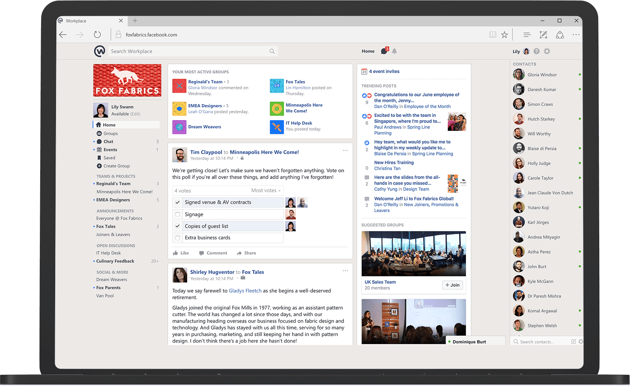Like Tim Claypool's poll post
The width and height of the screenshot is (630, 386).
[181, 253]
